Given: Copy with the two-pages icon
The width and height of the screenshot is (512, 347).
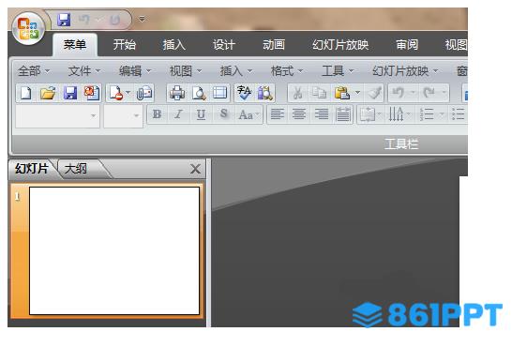Looking at the screenshot, I should (319, 93).
